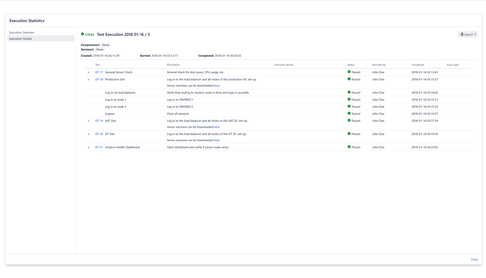Click the Passed icon for Log in via load balancer
486x278 pixels.
pyautogui.click(x=349, y=93)
